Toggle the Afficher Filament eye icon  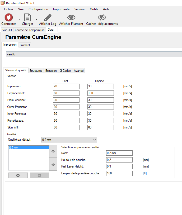(x=71, y=17)
